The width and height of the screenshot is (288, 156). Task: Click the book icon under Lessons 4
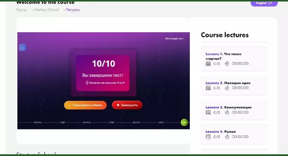tap(208, 137)
